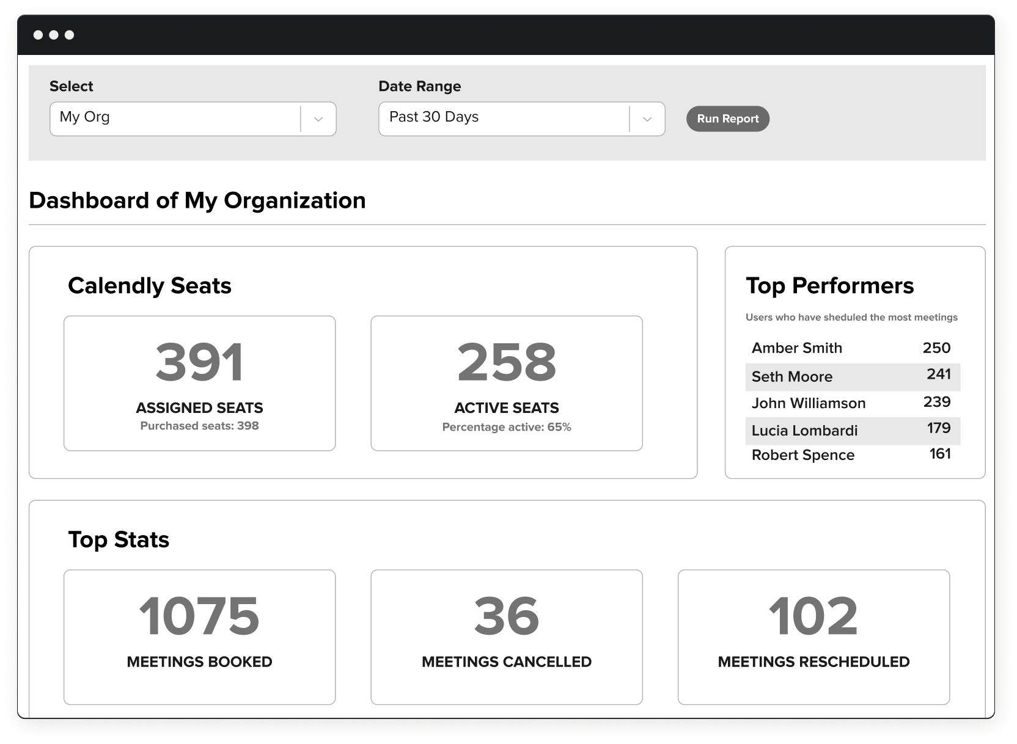Click Robert Spence's count 161

pos(939,453)
